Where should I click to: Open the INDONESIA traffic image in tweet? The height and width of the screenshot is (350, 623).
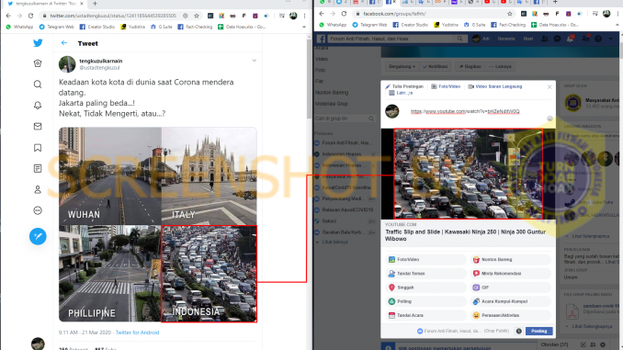209,274
